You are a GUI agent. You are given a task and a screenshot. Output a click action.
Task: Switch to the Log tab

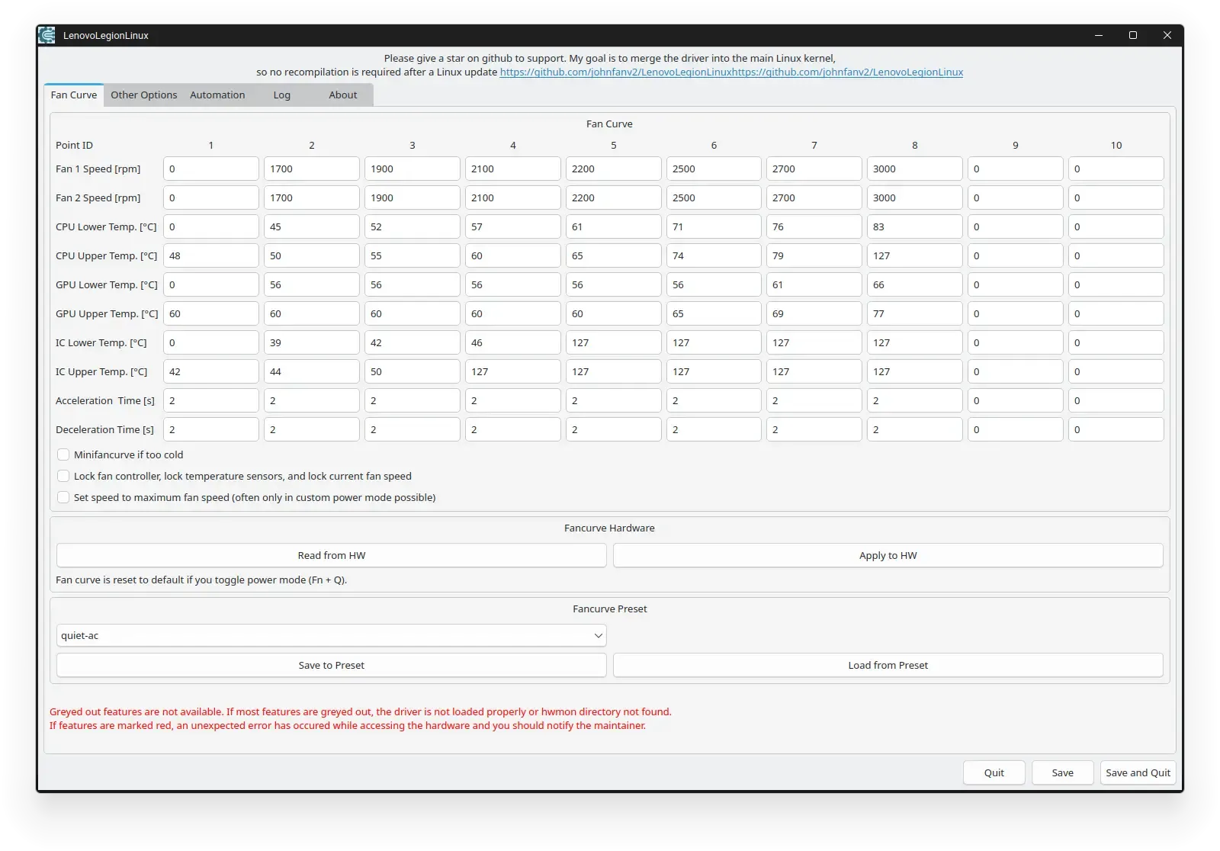282,95
